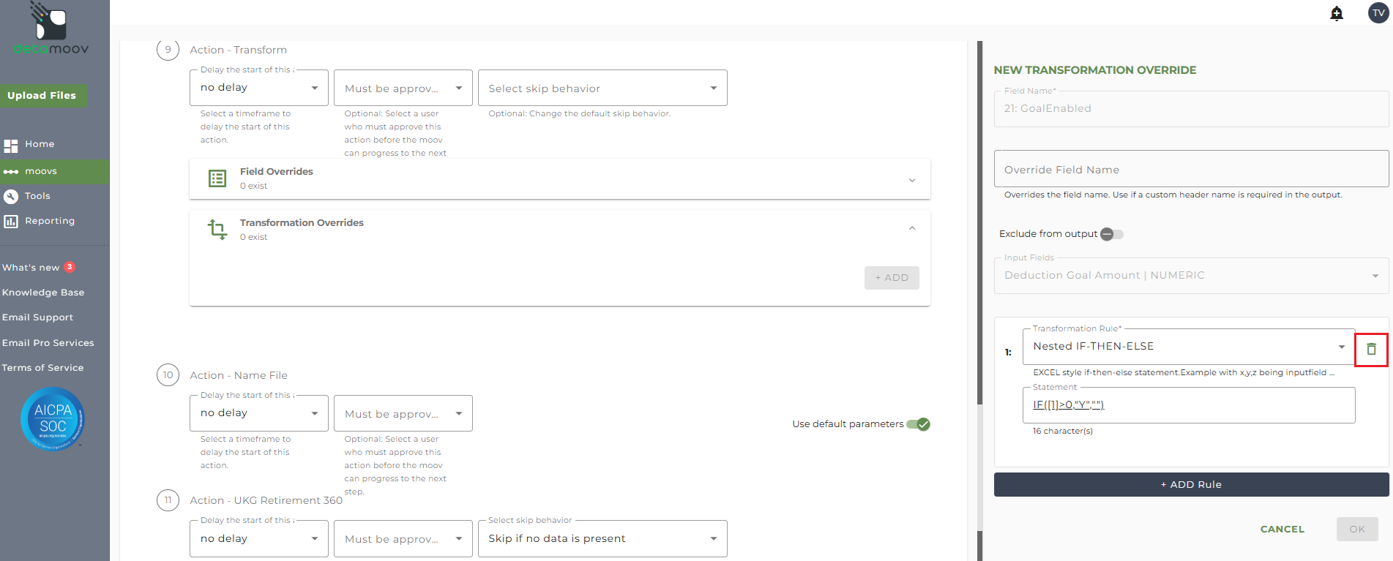
Task: Click the AICPA SOC badge
Action: click(x=53, y=419)
